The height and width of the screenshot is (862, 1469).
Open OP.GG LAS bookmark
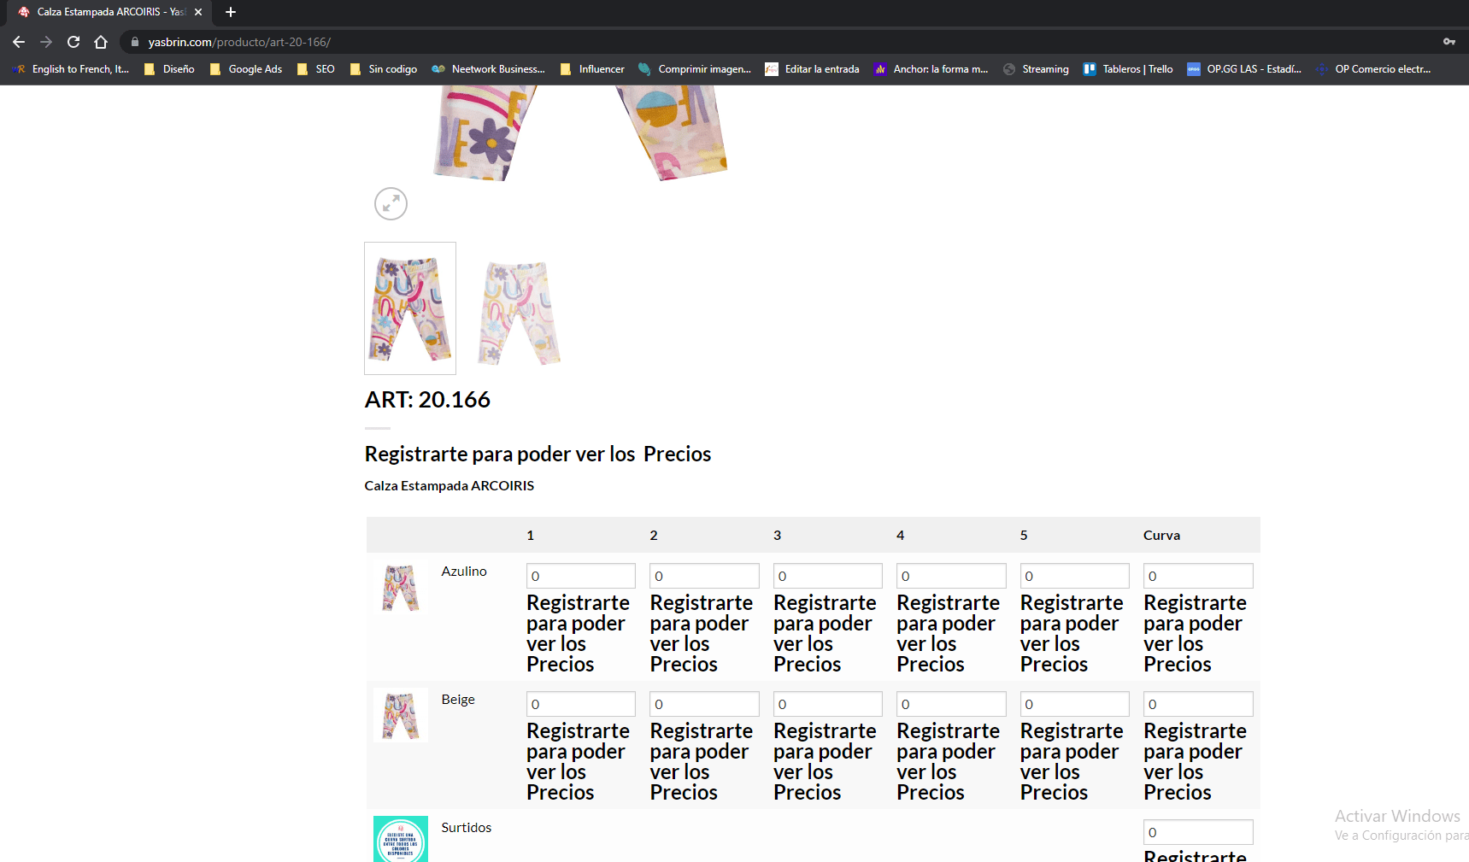1244,69
